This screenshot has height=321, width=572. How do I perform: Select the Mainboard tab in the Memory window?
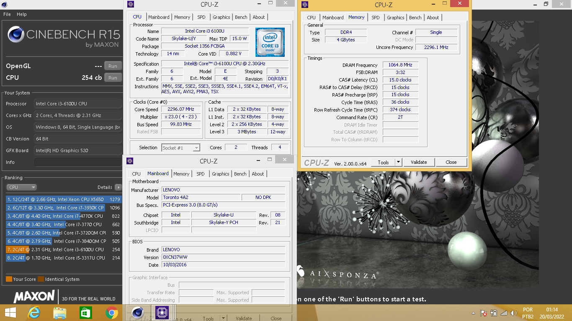click(333, 18)
